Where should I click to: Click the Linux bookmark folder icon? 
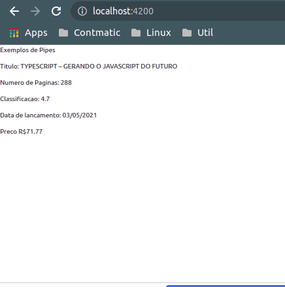click(136, 33)
